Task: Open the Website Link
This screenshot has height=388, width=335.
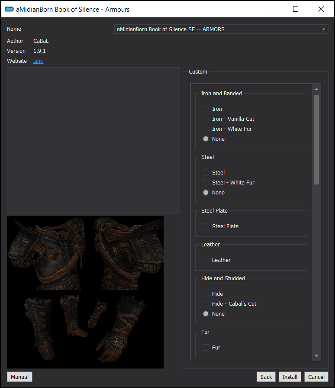Action: coord(38,61)
